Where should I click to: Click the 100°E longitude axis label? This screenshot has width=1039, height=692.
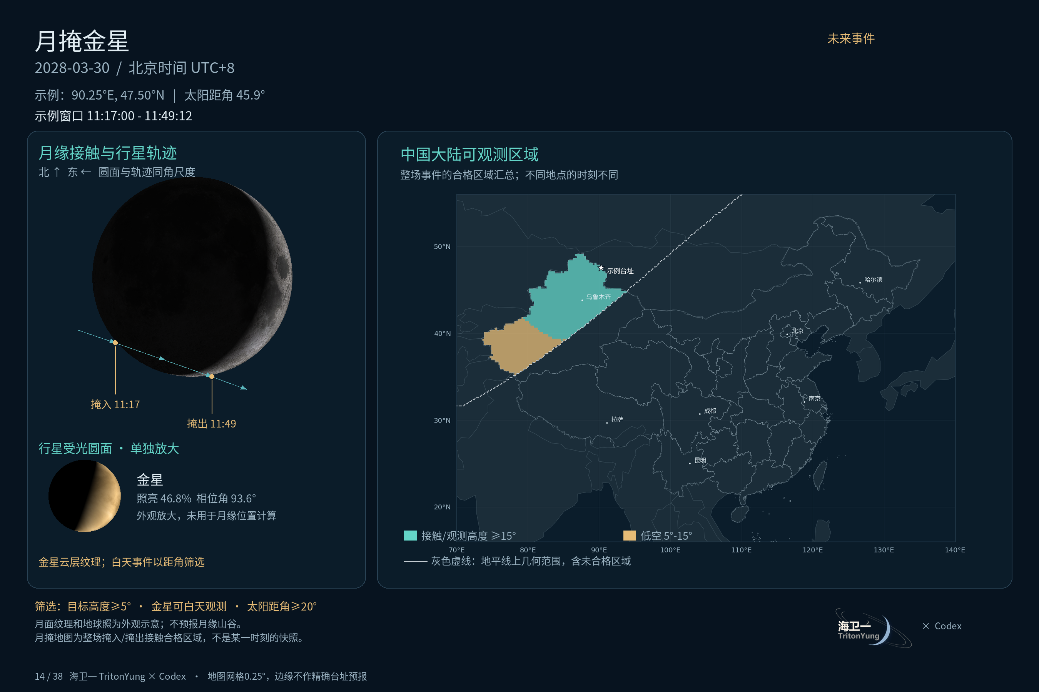(670, 550)
